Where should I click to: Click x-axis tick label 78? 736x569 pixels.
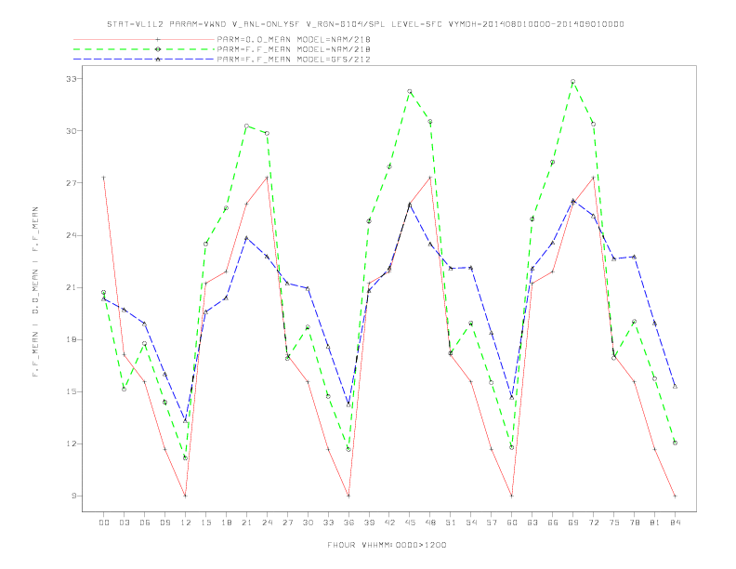click(634, 523)
